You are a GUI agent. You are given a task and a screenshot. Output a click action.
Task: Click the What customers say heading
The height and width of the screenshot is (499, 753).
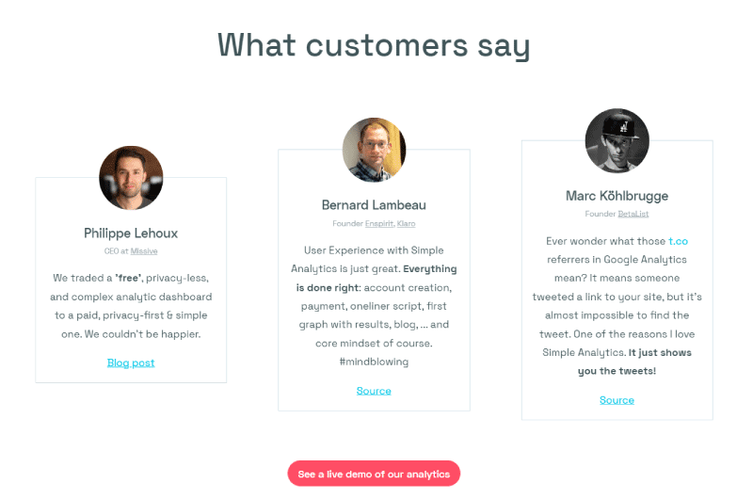point(374,45)
